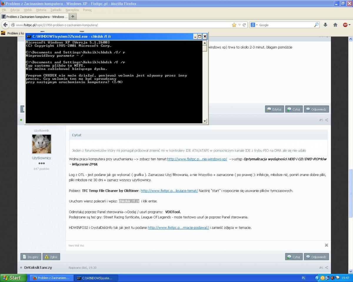Open the volume speaker tray icon
Image resolution: width=353 pixels, height=282 pixels.
click(332, 278)
